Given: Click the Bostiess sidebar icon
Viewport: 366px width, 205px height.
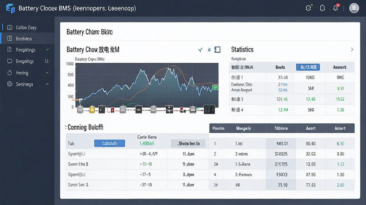Looking at the screenshot, I should click(x=10, y=38).
